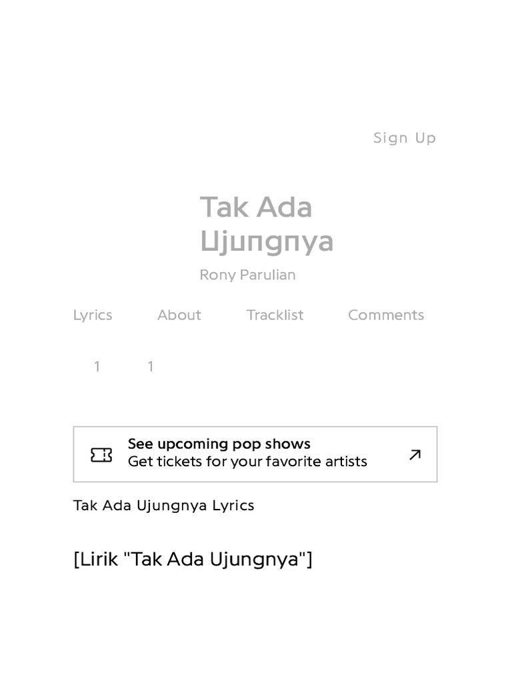Screen dimensions: 512x683
Task: Click the opening "[Lirik" word in the lyrics
Action: 96,559
